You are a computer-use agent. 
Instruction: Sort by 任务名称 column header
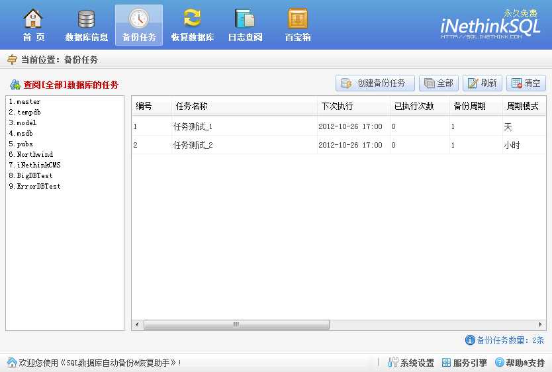tap(244, 106)
